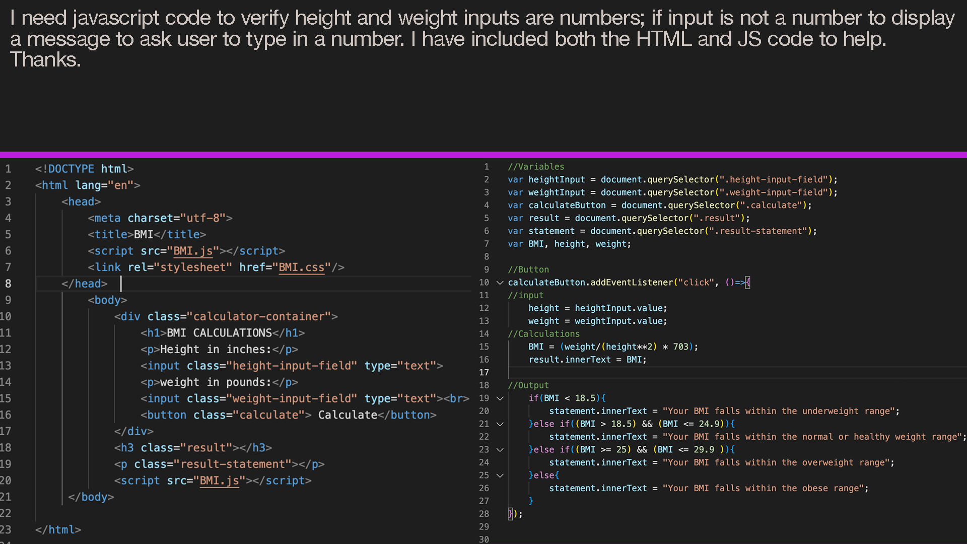Click the h1 BMI CALCULATIONS line

point(222,333)
